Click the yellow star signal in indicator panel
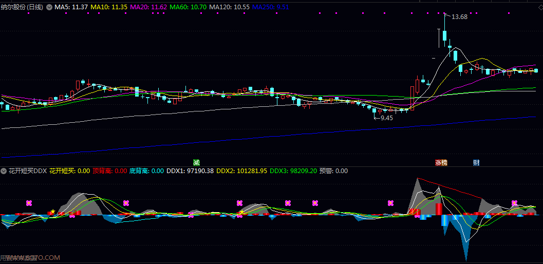543x264 pixels. point(52,212)
